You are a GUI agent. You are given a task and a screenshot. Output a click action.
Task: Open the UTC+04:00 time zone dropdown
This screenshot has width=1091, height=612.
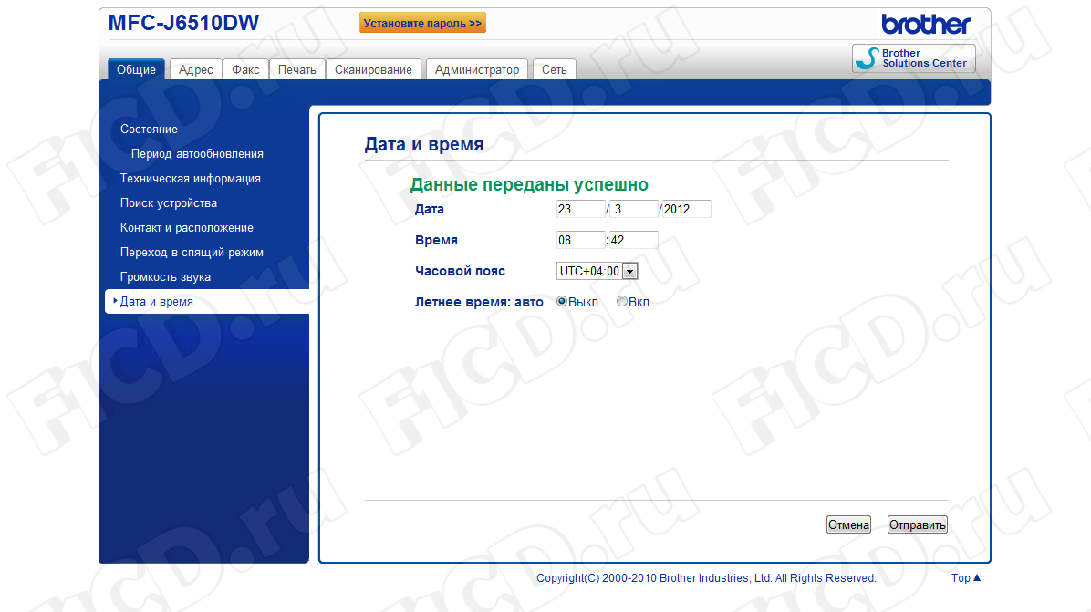coord(597,271)
